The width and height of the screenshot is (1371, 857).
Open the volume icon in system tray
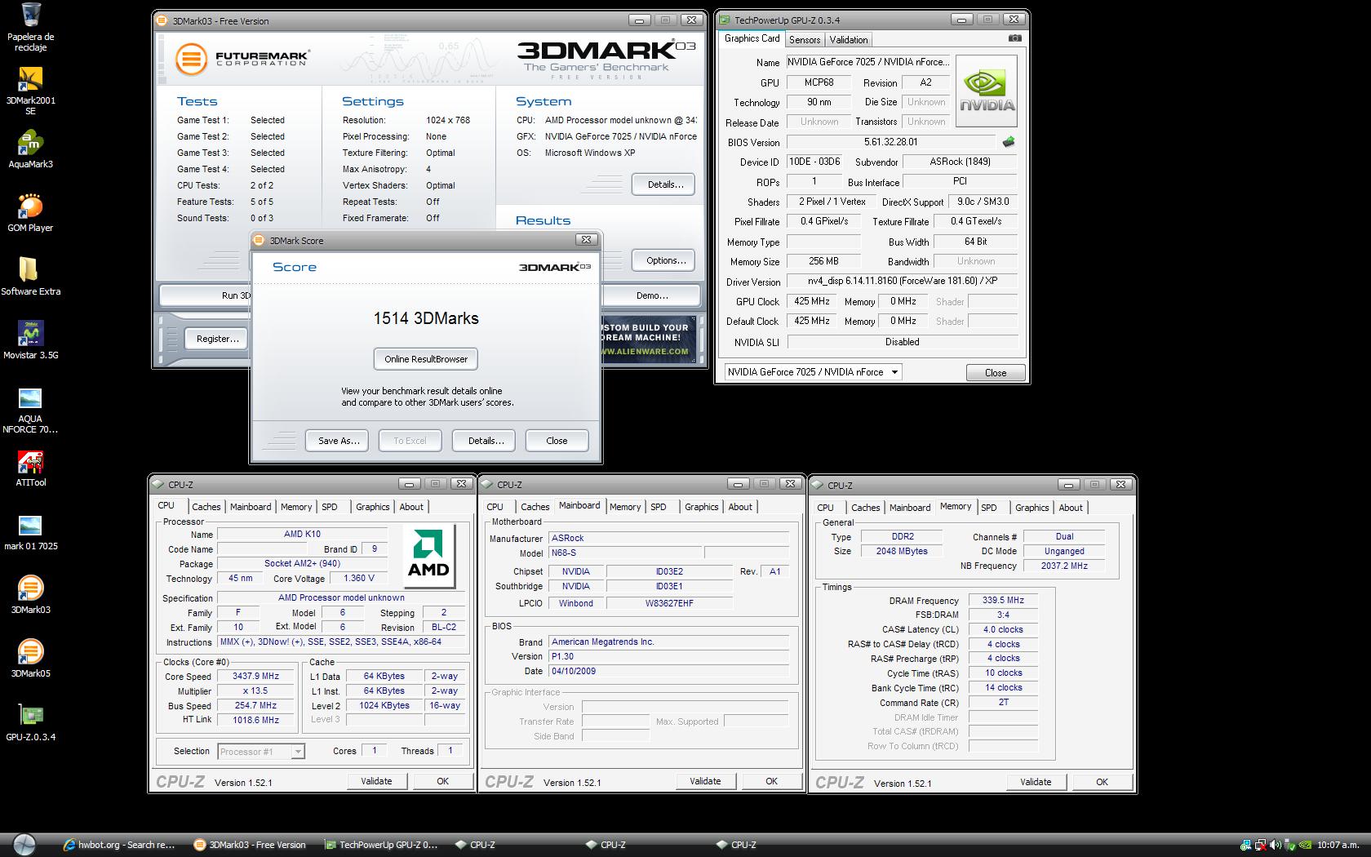pos(1276,845)
